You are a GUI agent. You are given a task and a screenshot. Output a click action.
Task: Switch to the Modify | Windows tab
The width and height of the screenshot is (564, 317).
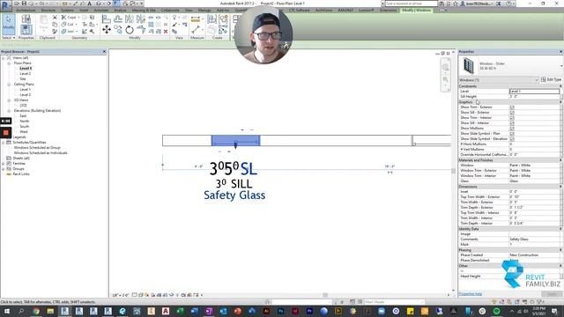[x=417, y=10]
